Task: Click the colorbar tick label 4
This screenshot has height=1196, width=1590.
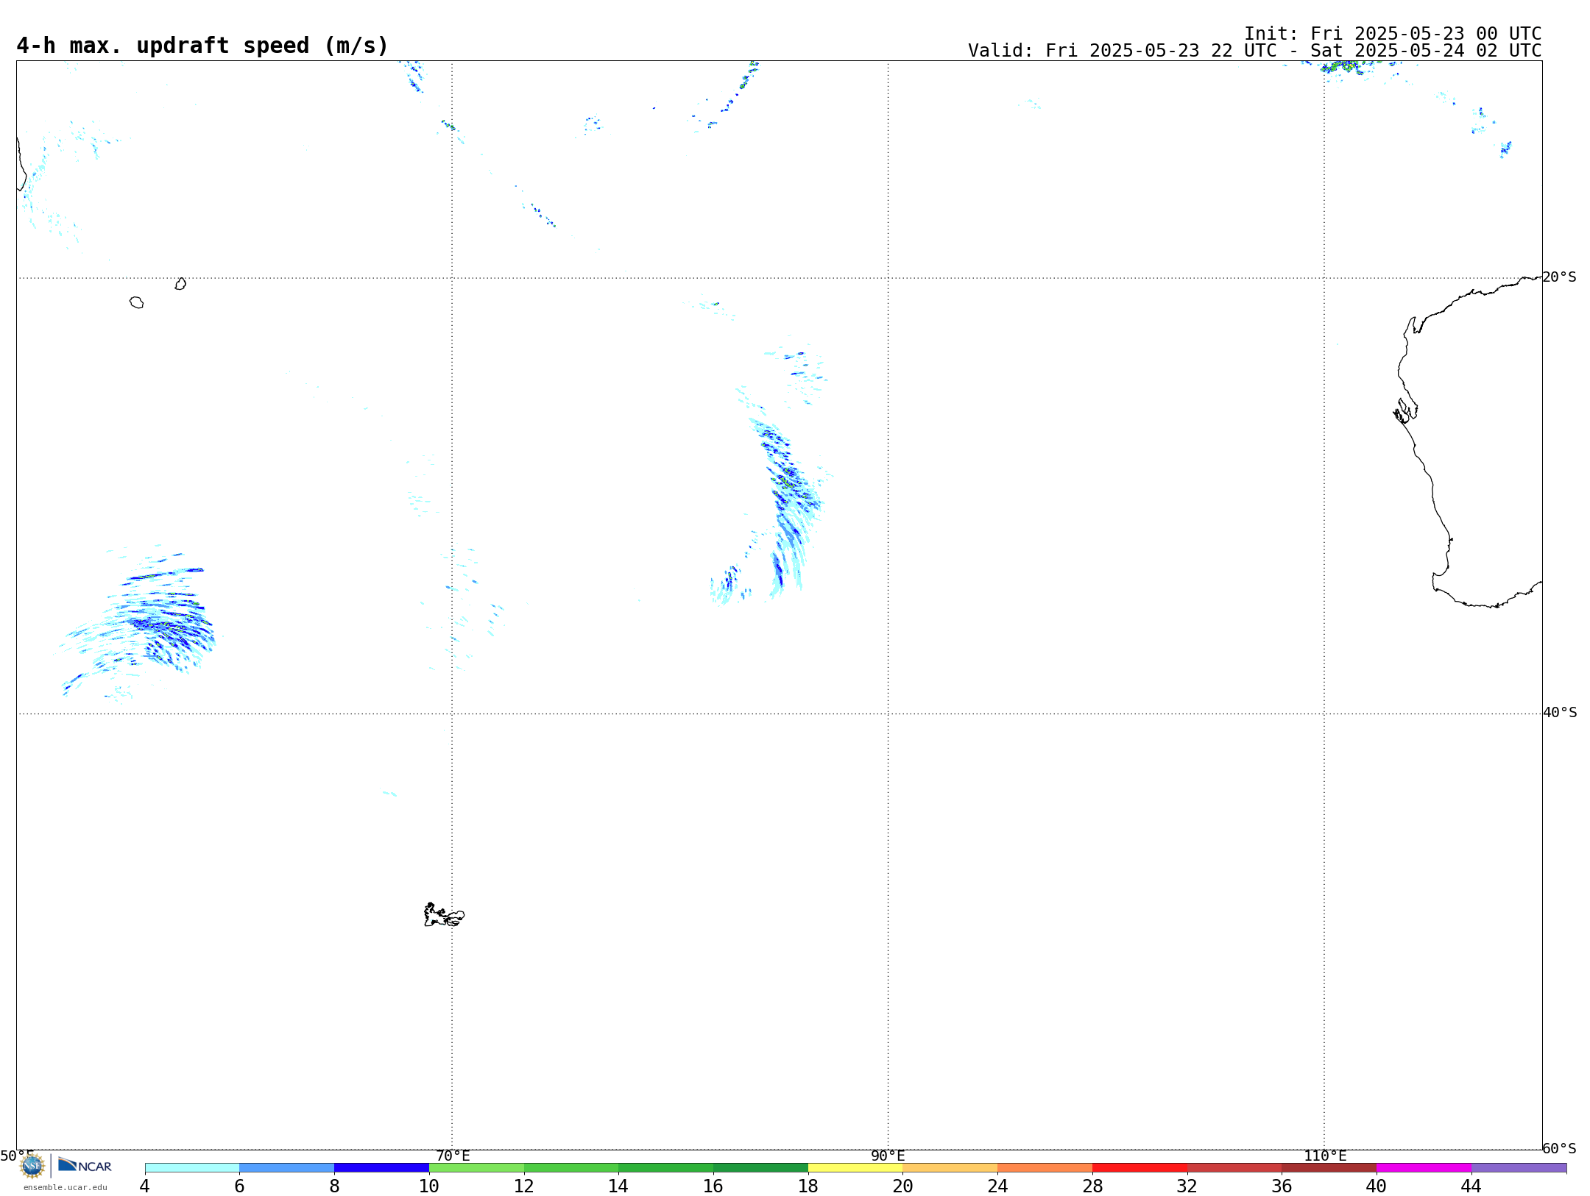Action: pyautogui.click(x=145, y=1186)
